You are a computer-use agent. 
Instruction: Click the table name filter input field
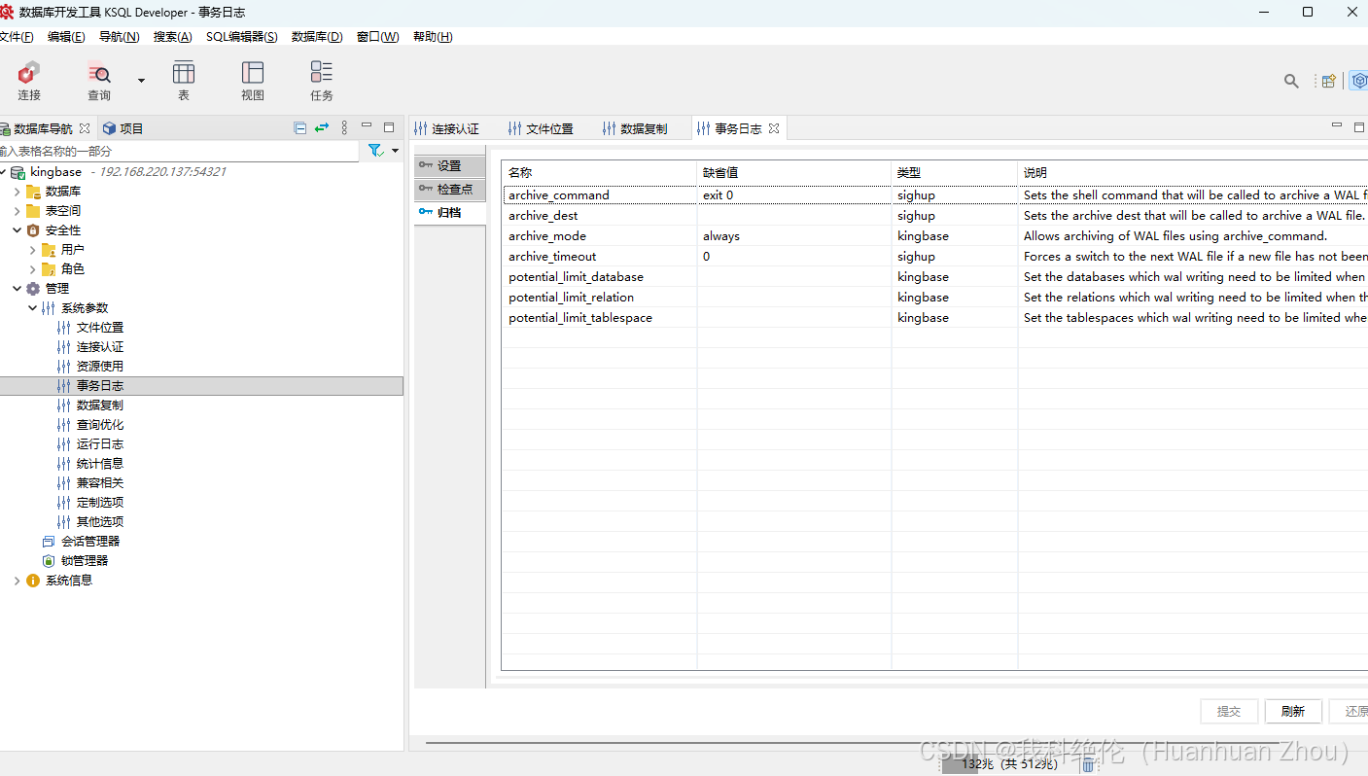point(179,151)
